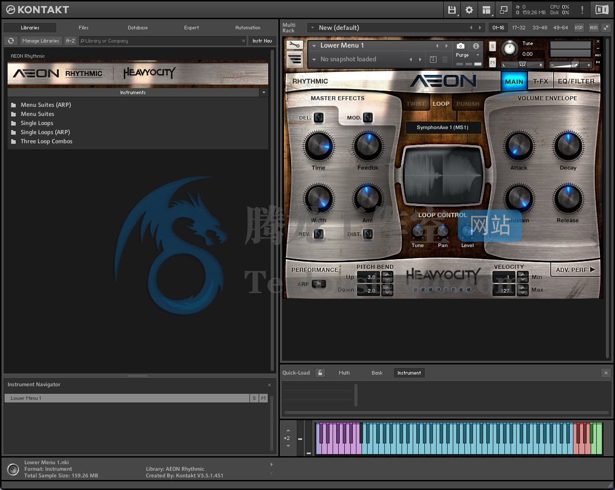Click the save snapshot floppy icon

(433, 59)
